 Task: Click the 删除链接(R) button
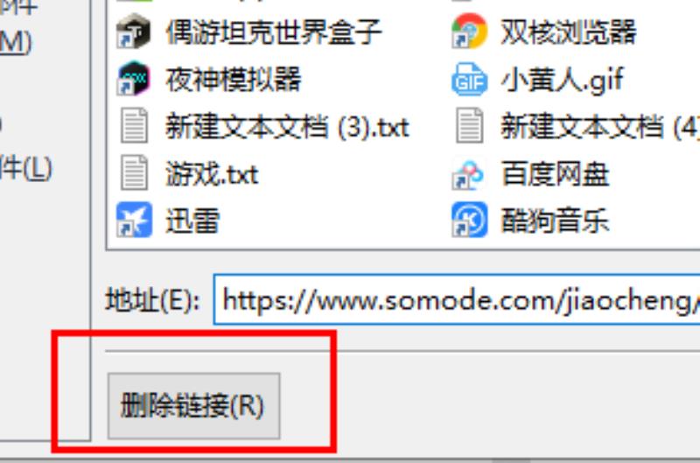click(193, 406)
